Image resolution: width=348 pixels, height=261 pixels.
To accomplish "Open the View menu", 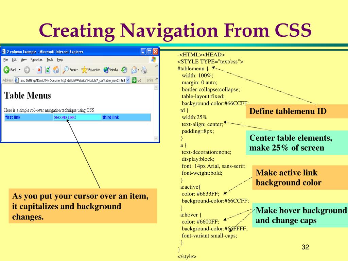I will (x=23, y=59).
